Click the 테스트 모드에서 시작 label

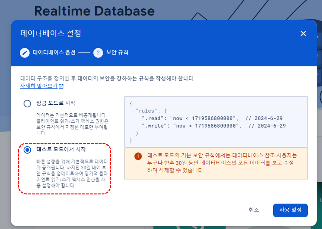click(x=61, y=149)
